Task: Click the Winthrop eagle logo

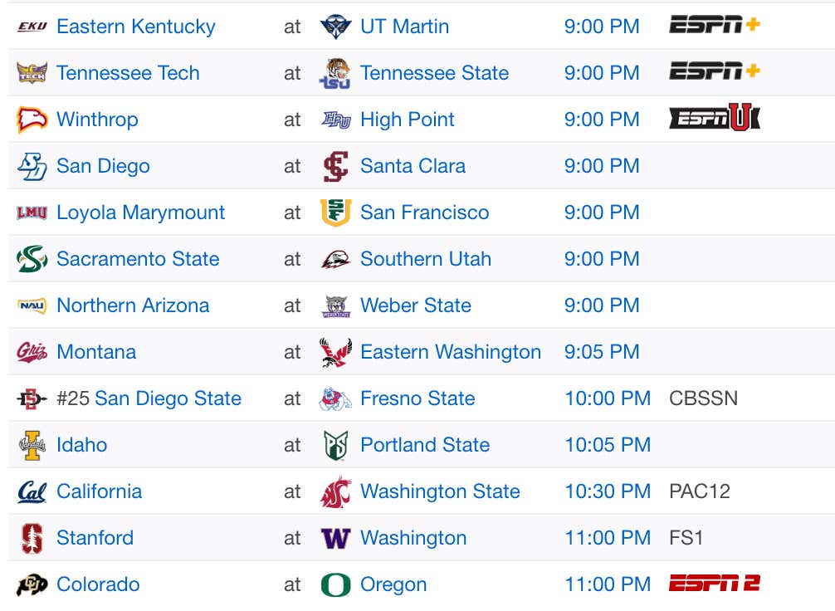Action: click(32, 120)
